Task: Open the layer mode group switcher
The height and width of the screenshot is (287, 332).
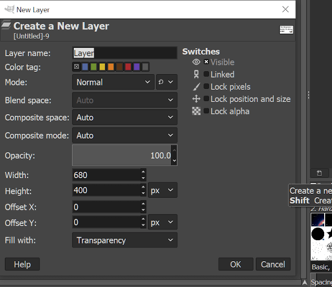Action: 166,82
